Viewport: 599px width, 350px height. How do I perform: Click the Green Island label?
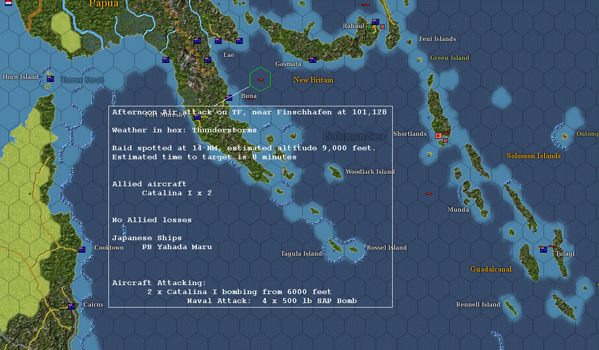click(450, 57)
